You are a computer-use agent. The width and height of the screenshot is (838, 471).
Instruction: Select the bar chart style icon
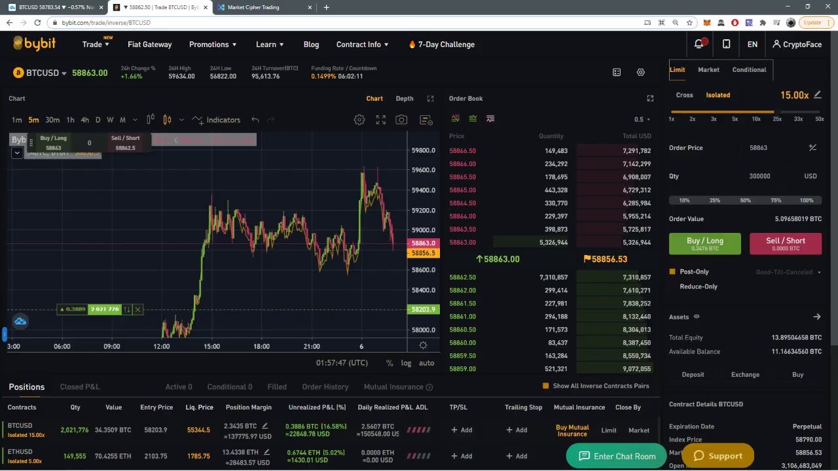pyautogui.click(x=151, y=120)
